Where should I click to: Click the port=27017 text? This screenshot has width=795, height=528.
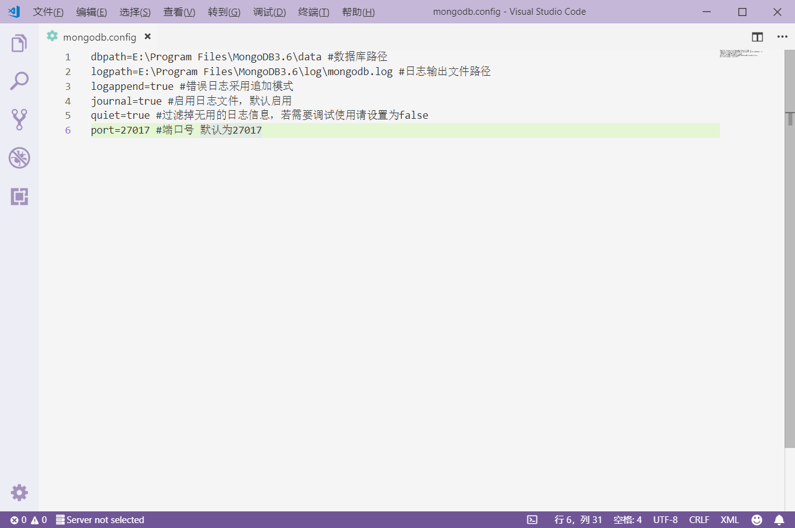(121, 130)
